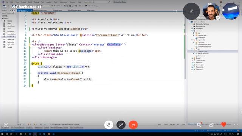The image size is (242, 136).
Task: Switch to the _Imports.razor editor tab
Action: click(x=57, y=10)
